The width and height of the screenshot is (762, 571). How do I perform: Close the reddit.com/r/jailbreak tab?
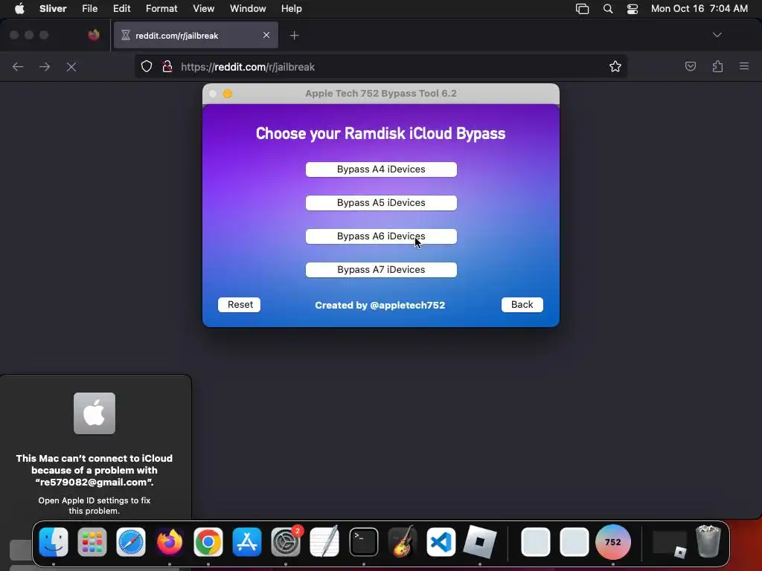[x=266, y=35]
